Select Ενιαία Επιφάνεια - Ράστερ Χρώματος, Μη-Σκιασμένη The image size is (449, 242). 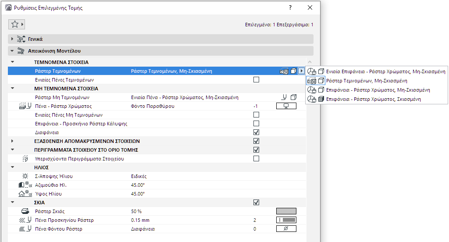[x=377, y=71]
